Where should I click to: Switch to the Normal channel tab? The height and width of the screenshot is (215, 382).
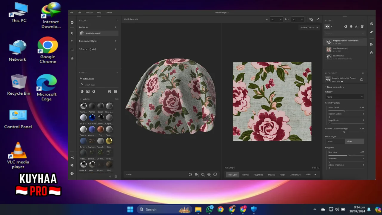pyautogui.click(x=245, y=175)
